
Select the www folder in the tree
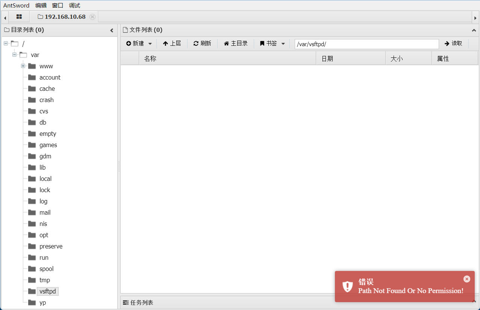46,66
